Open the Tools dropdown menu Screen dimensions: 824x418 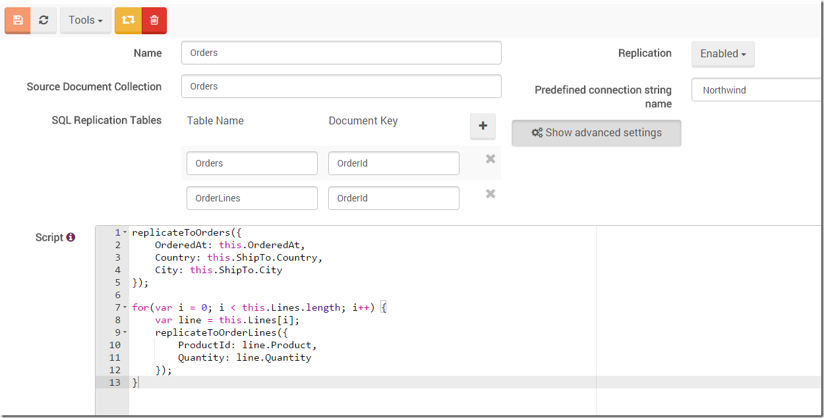click(86, 20)
